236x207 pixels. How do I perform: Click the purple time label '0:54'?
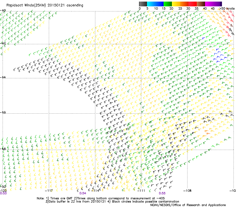coord(83,193)
